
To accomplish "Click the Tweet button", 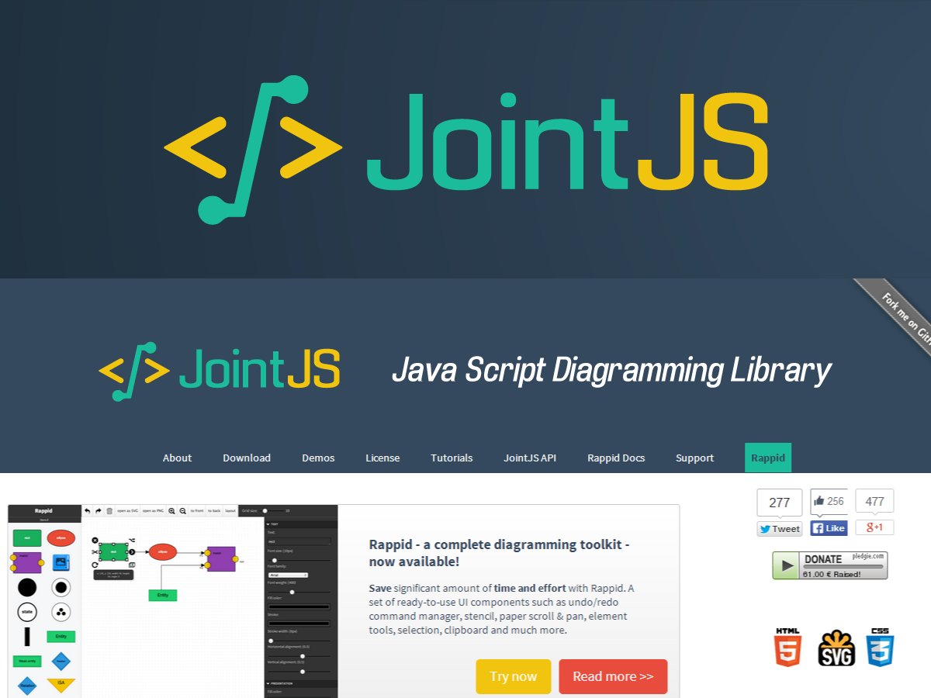I will [x=780, y=529].
